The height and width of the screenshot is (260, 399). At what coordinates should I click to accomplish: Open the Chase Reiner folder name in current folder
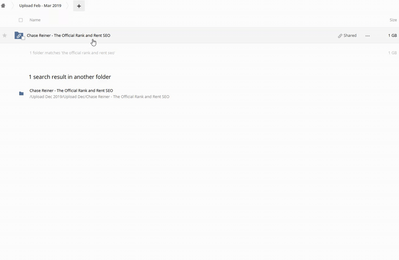(68, 35)
